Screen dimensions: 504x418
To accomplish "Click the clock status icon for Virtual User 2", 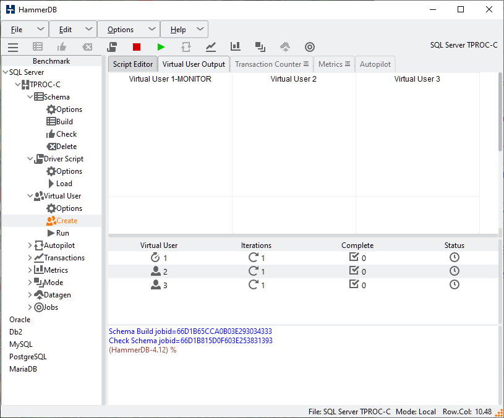I will tap(454, 271).
